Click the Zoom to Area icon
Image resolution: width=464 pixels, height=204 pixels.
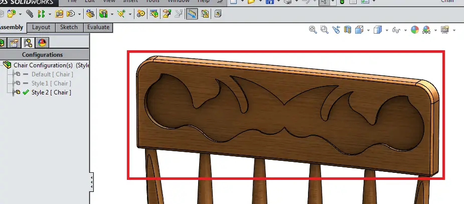coord(325,29)
